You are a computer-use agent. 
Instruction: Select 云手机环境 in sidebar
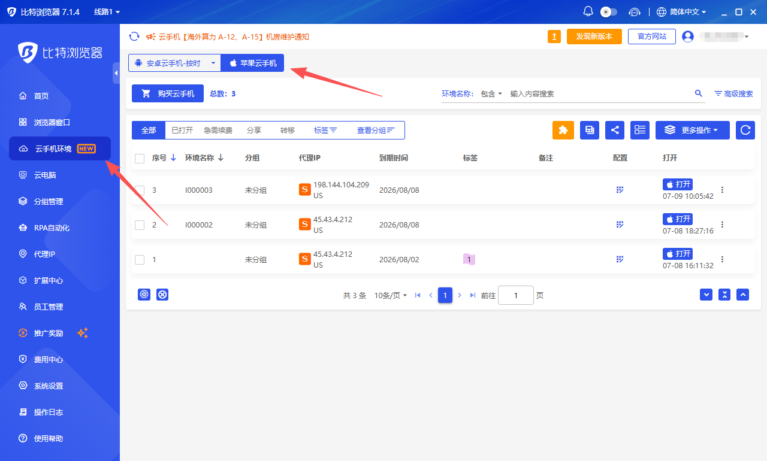tap(60, 148)
